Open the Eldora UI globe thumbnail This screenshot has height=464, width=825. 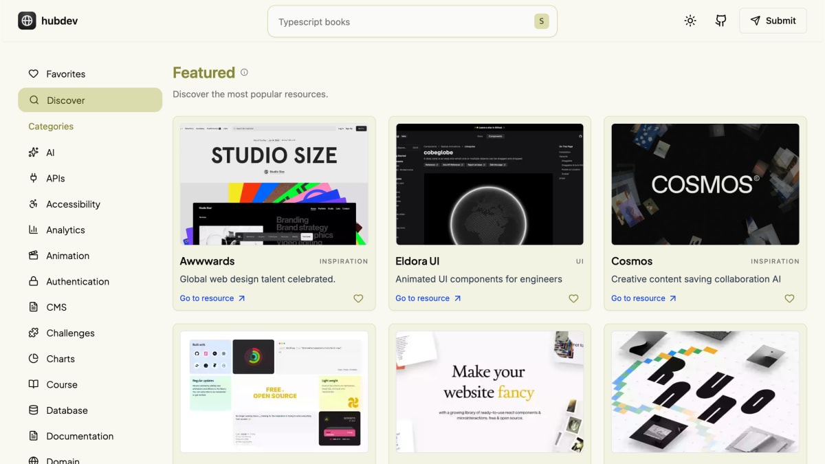[x=489, y=184]
